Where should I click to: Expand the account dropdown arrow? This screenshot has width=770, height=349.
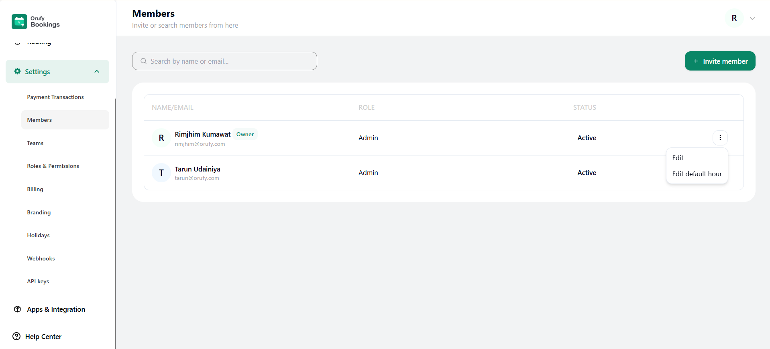pyautogui.click(x=752, y=18)
